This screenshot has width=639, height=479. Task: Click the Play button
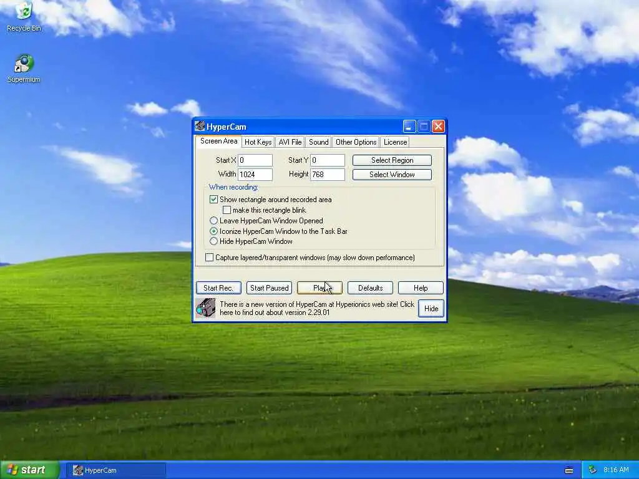click(319, 288)
